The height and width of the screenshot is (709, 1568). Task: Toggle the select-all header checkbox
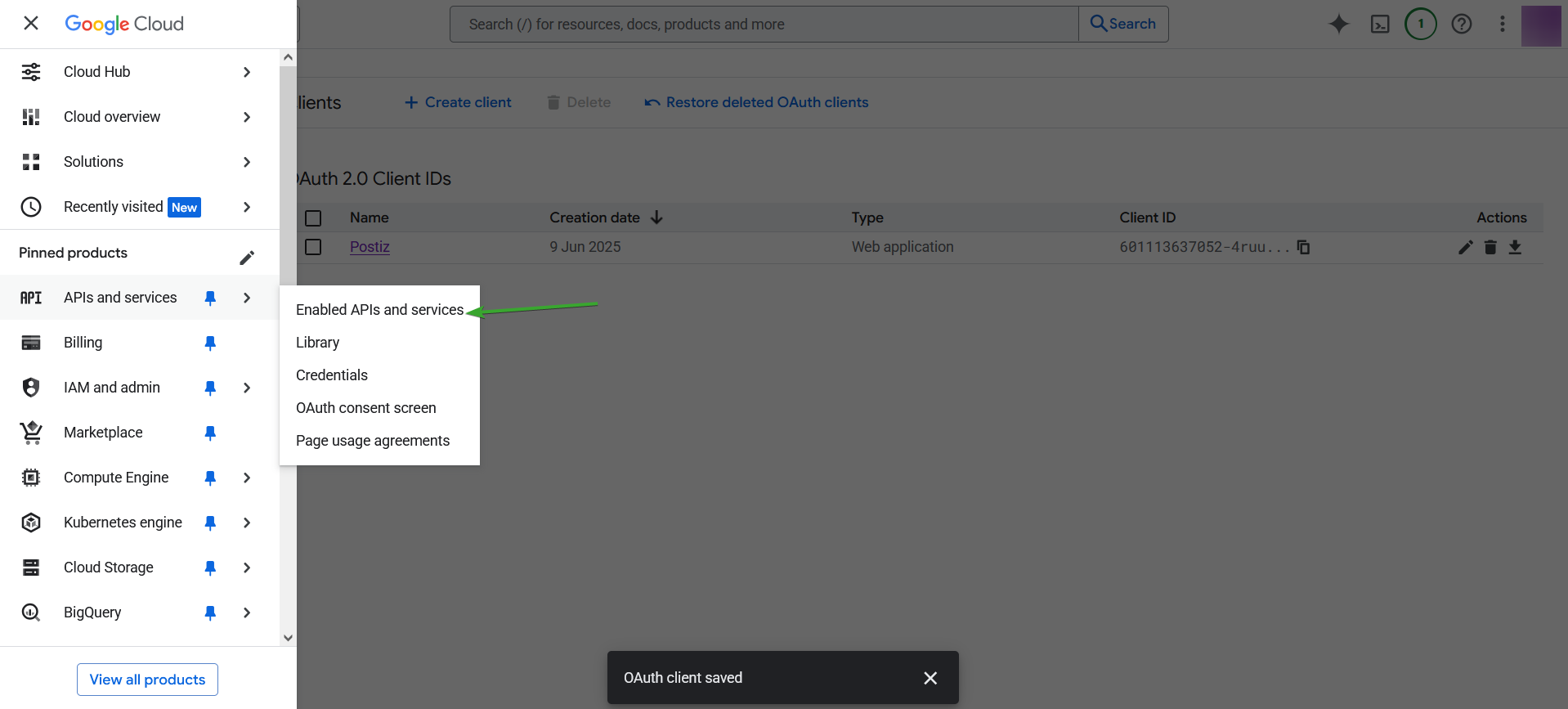point(313,218)
